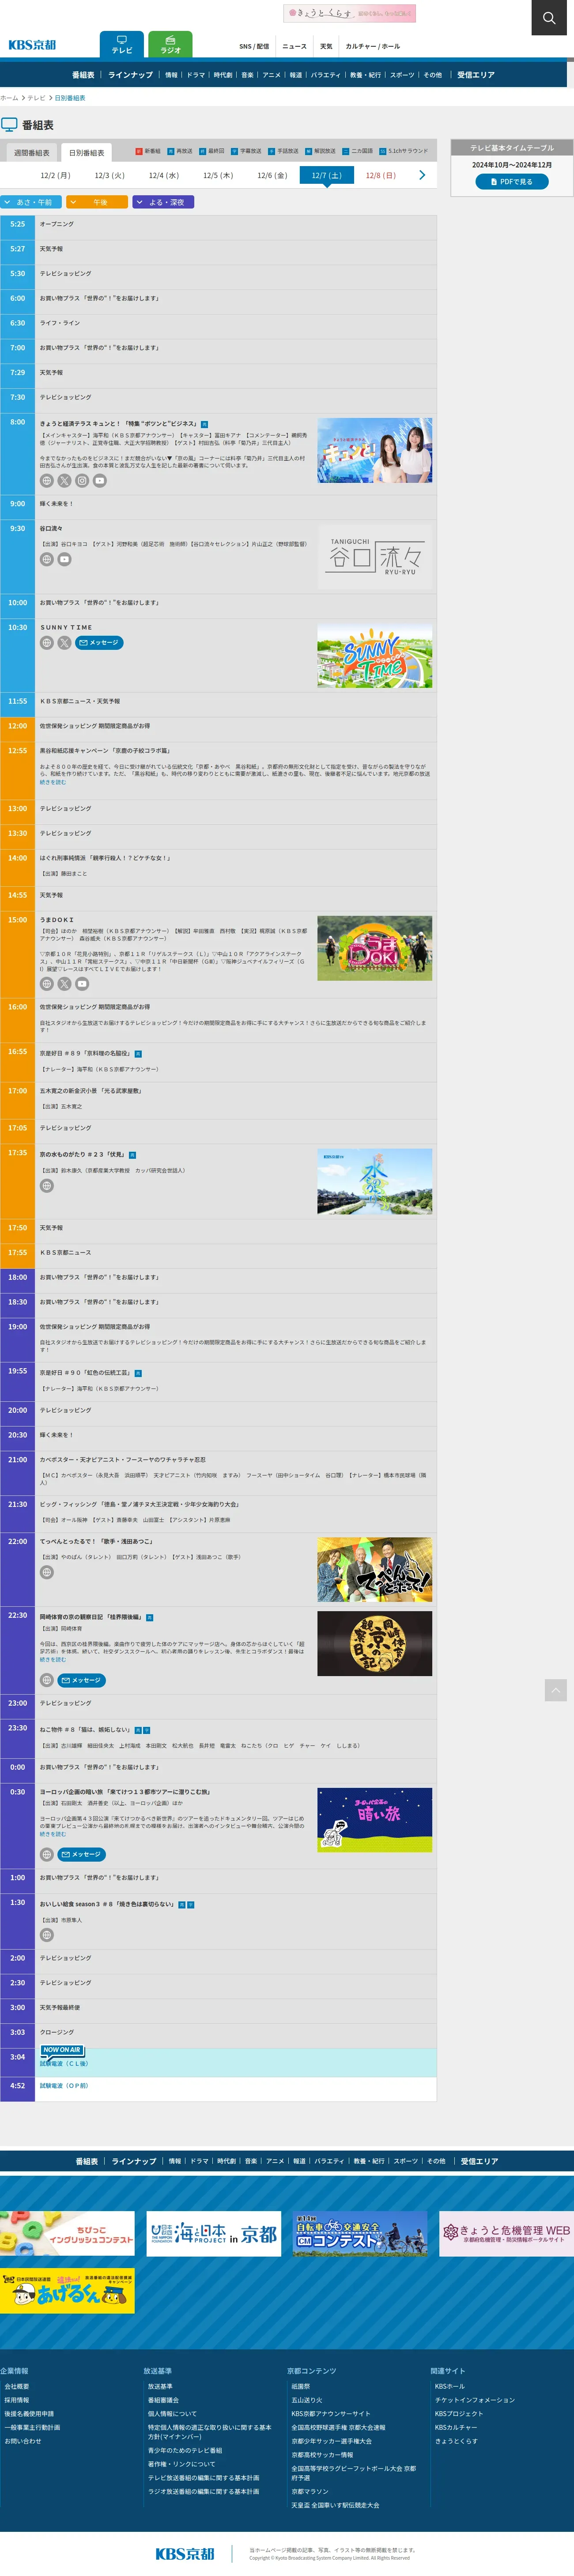The image size is (574, 2576).
Task: Click the scroll-to-top arrow button
Action: [556, 1689]
